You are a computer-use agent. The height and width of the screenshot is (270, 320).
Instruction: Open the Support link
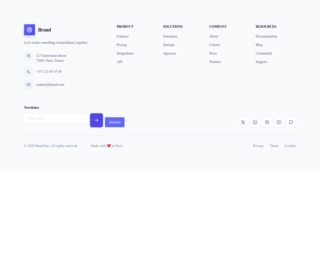(x=261, y=62)
